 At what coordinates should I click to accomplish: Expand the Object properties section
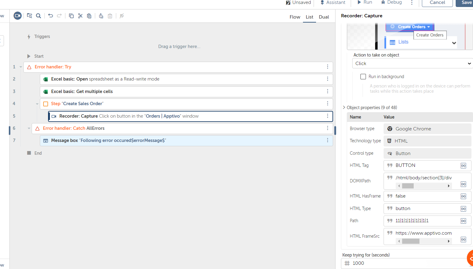pyautogui.click(x=344, y=108)
